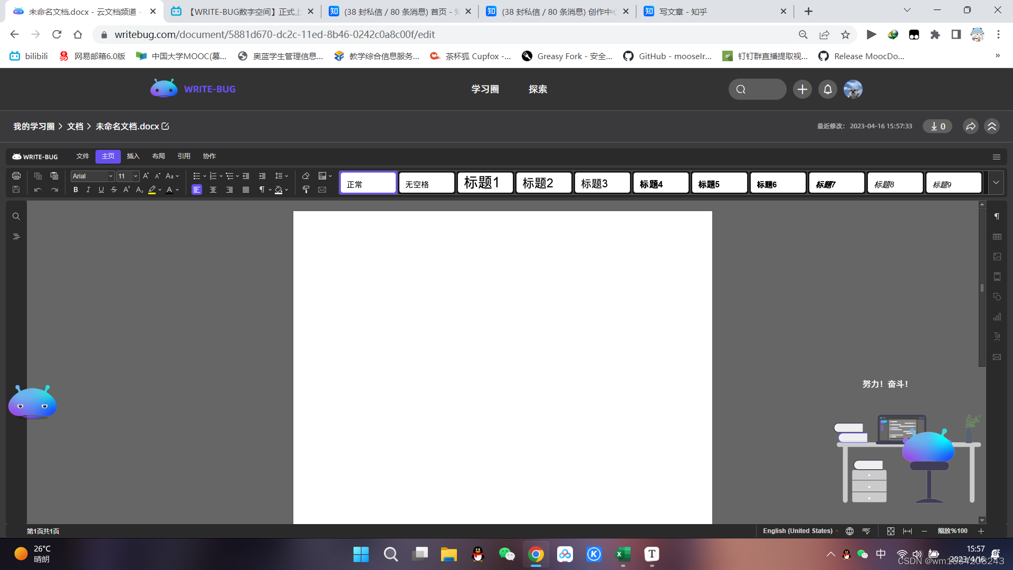Image resolution: width=1013 pixels, height=570 pixels.
Task: Click the Underline formatting icon
Action: pos(100,189)
